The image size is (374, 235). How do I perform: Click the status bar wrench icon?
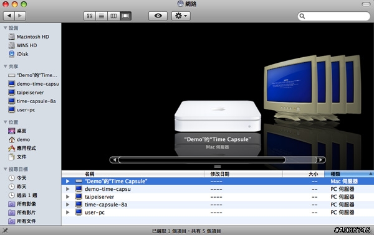pos(5,231)
